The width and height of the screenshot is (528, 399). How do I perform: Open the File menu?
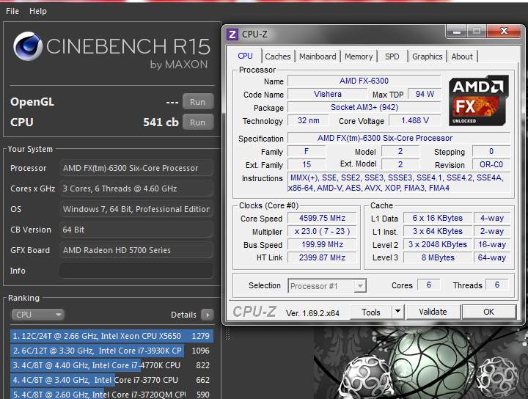coord(12,11)
